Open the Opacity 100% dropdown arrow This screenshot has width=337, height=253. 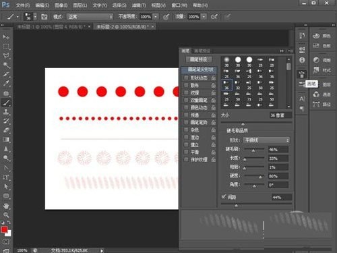[156, 17]
